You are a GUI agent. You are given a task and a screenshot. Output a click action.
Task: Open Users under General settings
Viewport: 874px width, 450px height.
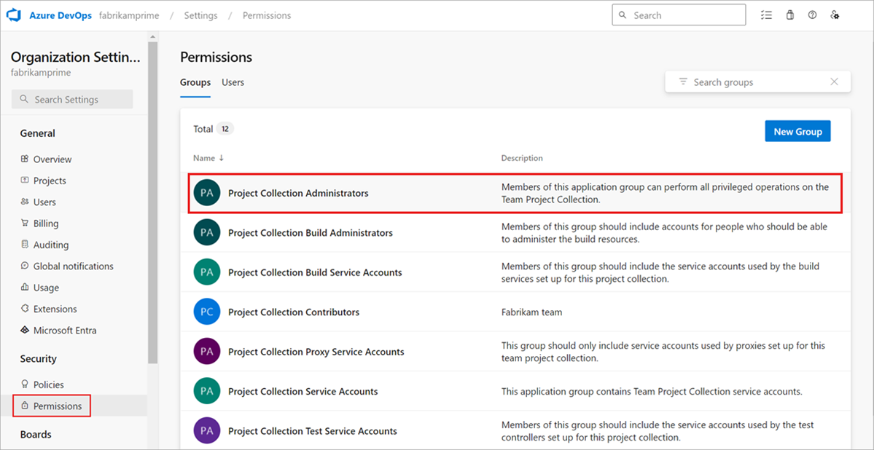pyautogui.click(x=44, y=202)
